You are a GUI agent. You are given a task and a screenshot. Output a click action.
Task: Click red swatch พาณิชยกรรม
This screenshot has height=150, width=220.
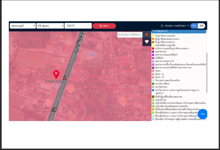point(153,49)
